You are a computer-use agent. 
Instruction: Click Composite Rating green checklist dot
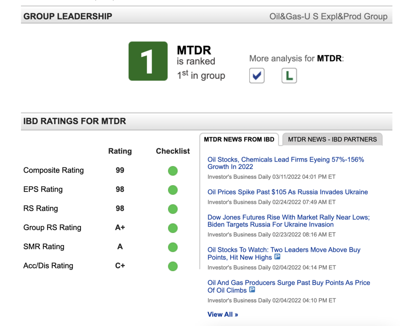tap(173, 171)
